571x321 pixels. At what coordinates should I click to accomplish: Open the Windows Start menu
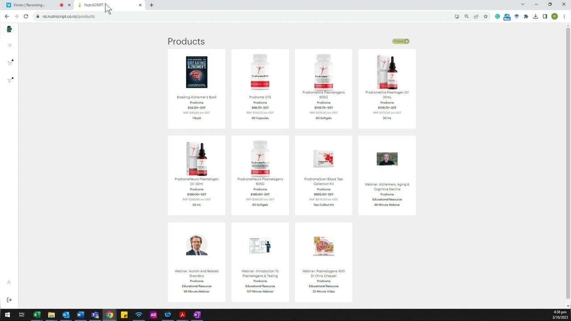(8, 315)
